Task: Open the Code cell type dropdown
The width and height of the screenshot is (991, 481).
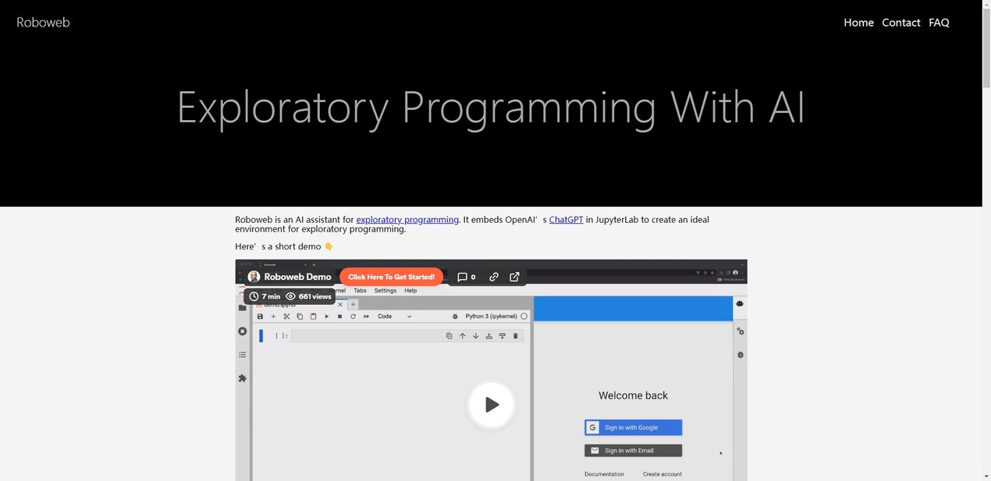Action: point(394,317)
